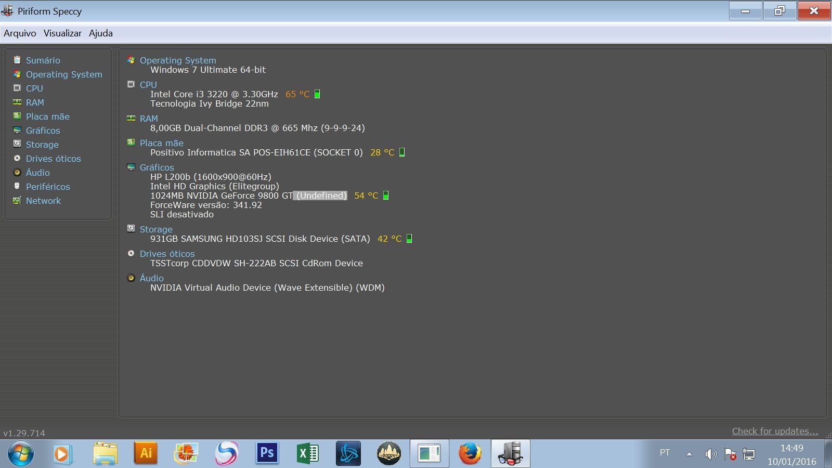Click the Windows 7 Ultimate 64-bit text
Screen dimensions: 832x468
(208, 70)
